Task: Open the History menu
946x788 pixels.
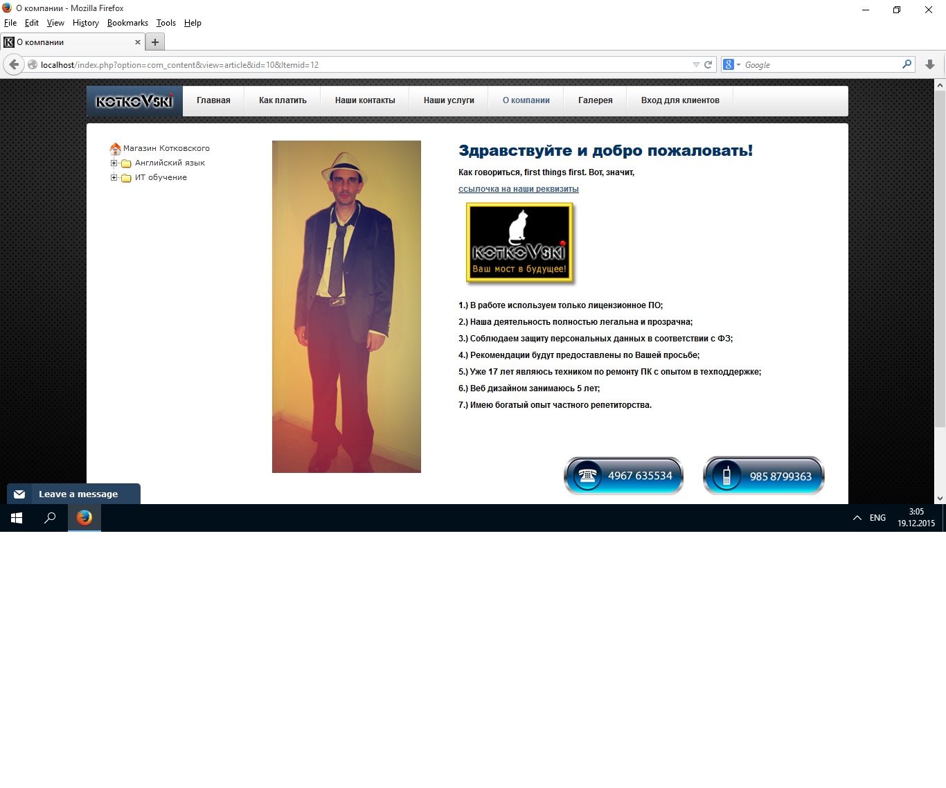Action: point(86,23)
